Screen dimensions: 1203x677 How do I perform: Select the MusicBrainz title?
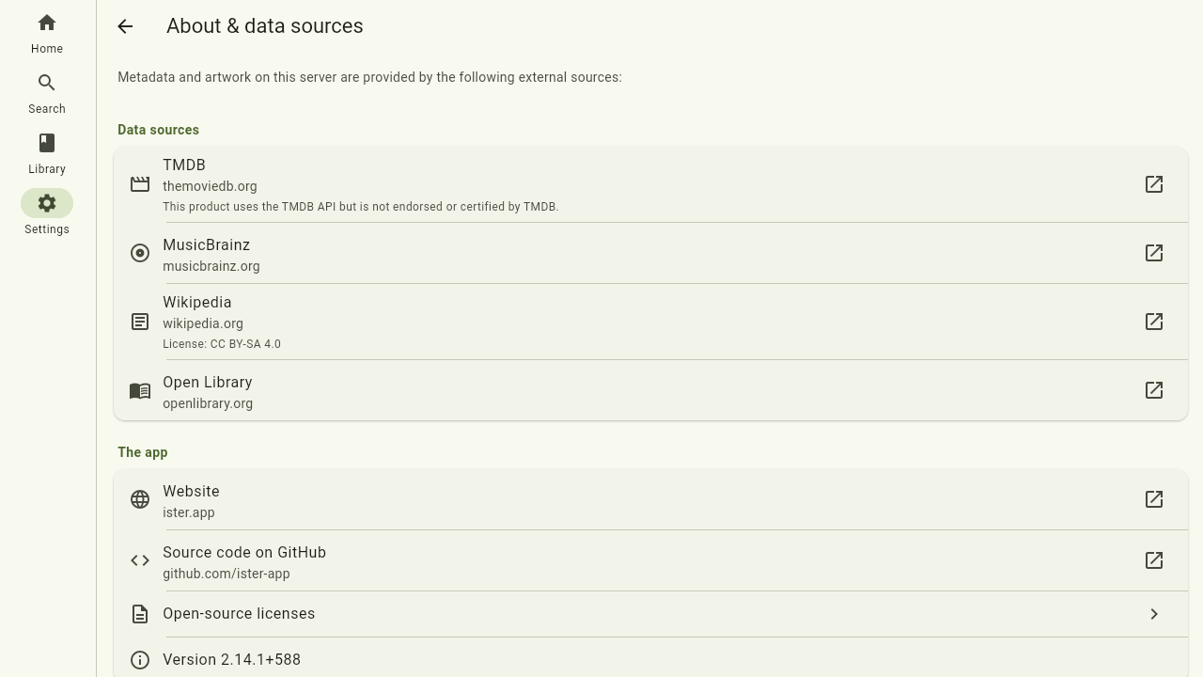[206, 245]
